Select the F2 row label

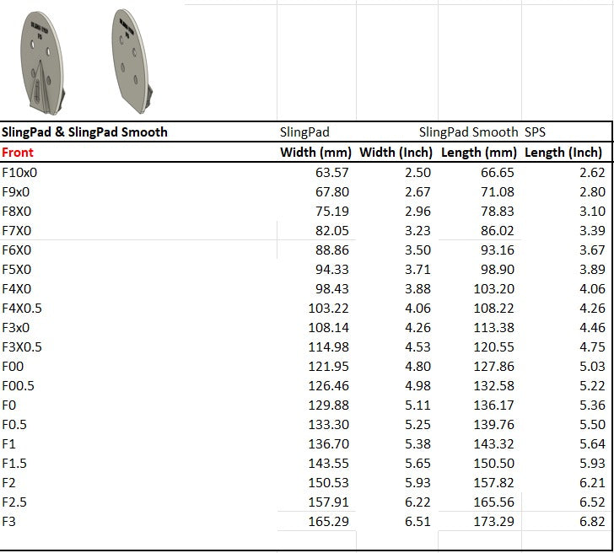tap(8, 483)
